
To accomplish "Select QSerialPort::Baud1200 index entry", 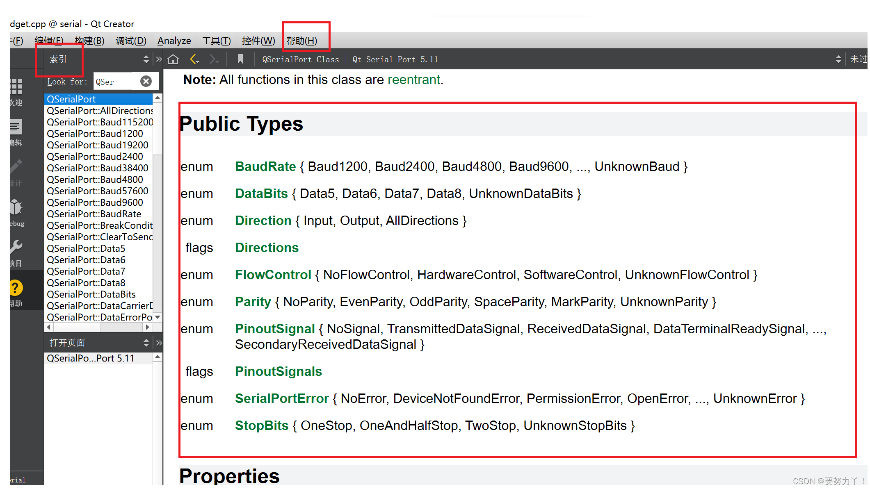I will [98, 134].
